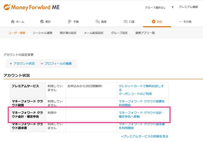The image size is (203, 142).
Task: Go to the グループ設定 sub-tab
Action: pyautogui.click(x=119, y=33)
